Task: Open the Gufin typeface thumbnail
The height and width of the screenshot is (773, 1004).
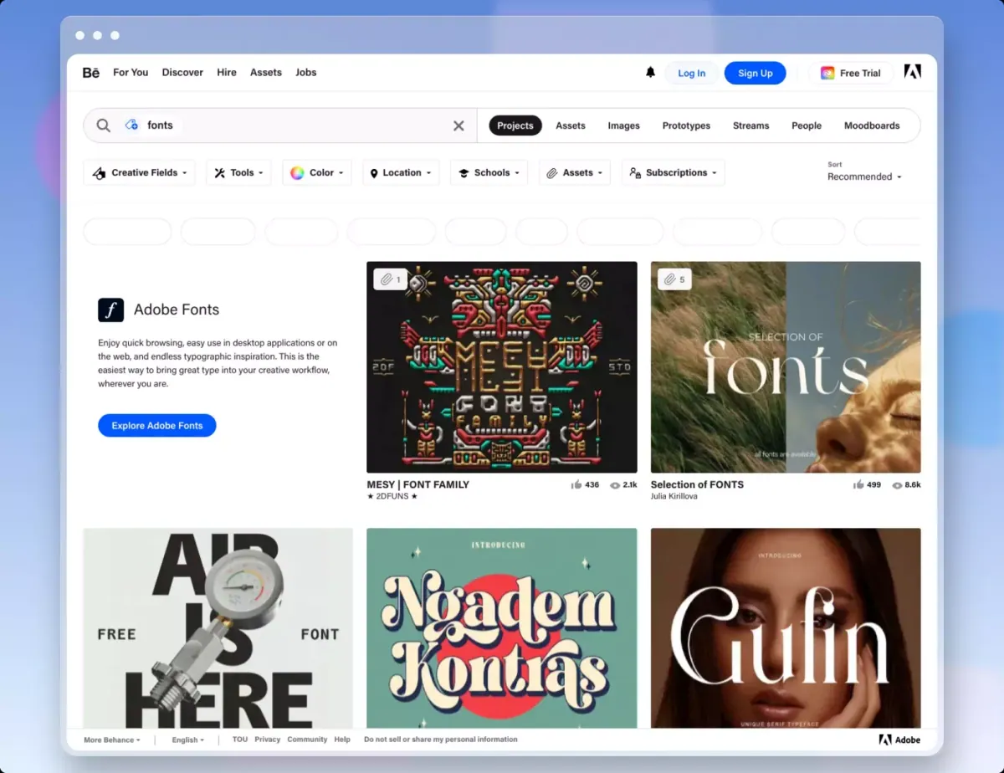Action: 786,628
